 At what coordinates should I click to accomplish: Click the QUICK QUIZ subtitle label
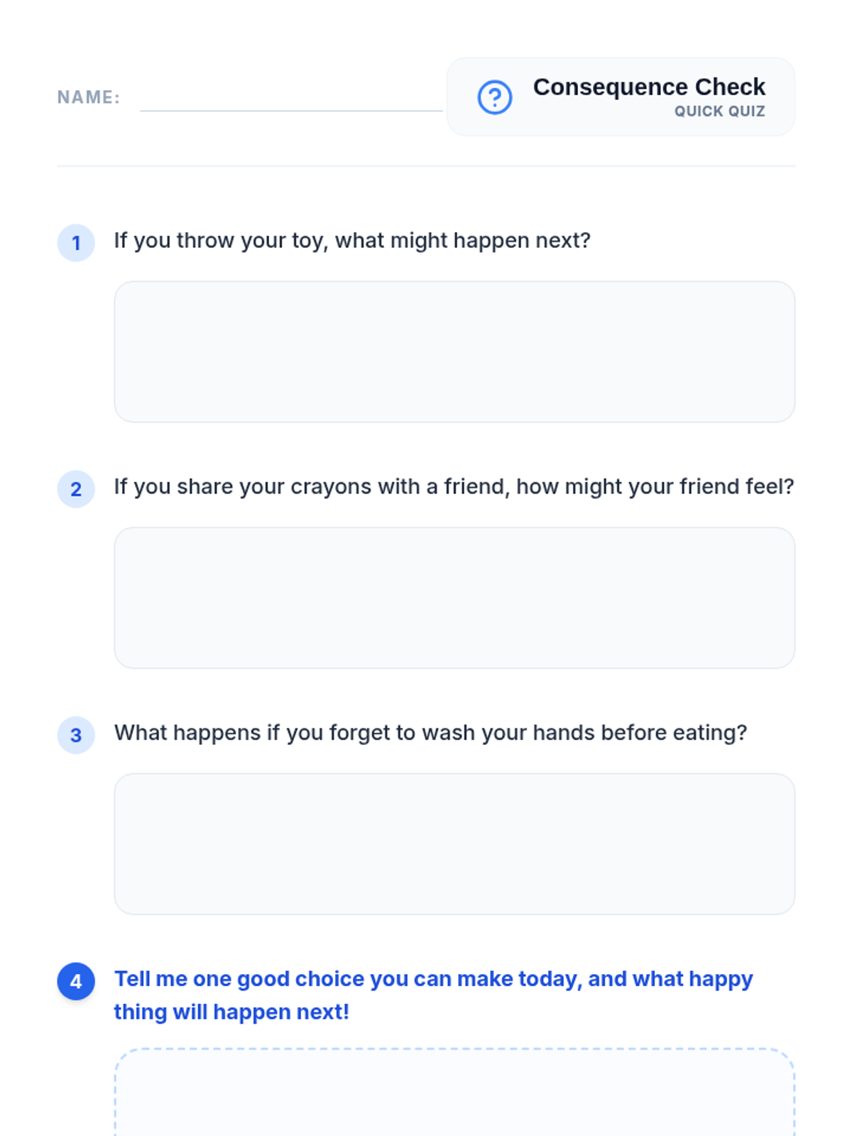[720, 111]
